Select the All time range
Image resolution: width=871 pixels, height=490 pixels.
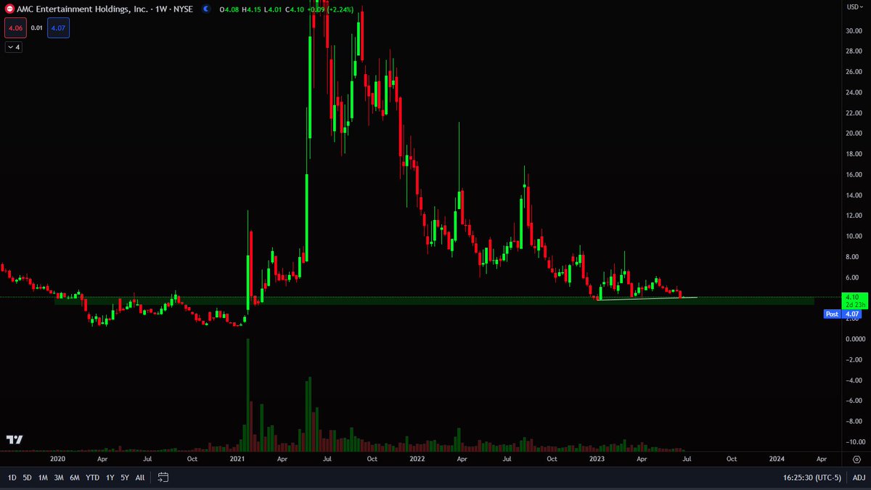[x=140, y=478]
